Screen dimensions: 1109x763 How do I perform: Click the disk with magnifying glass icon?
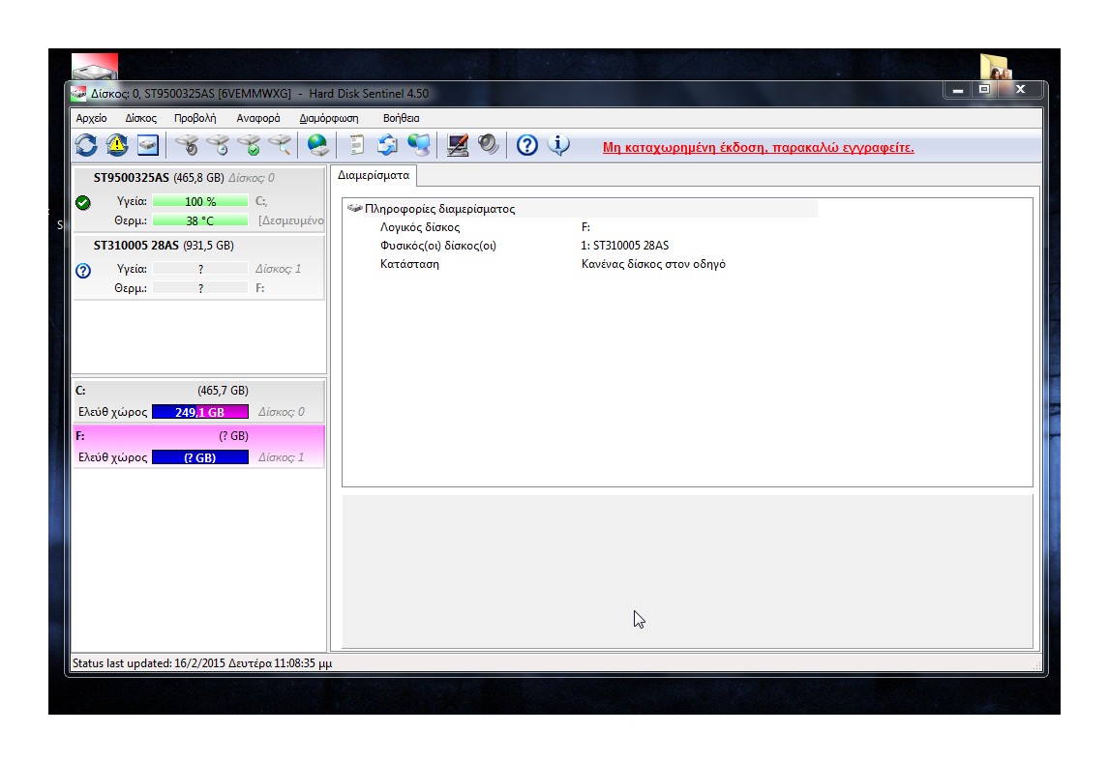[281, 145]
